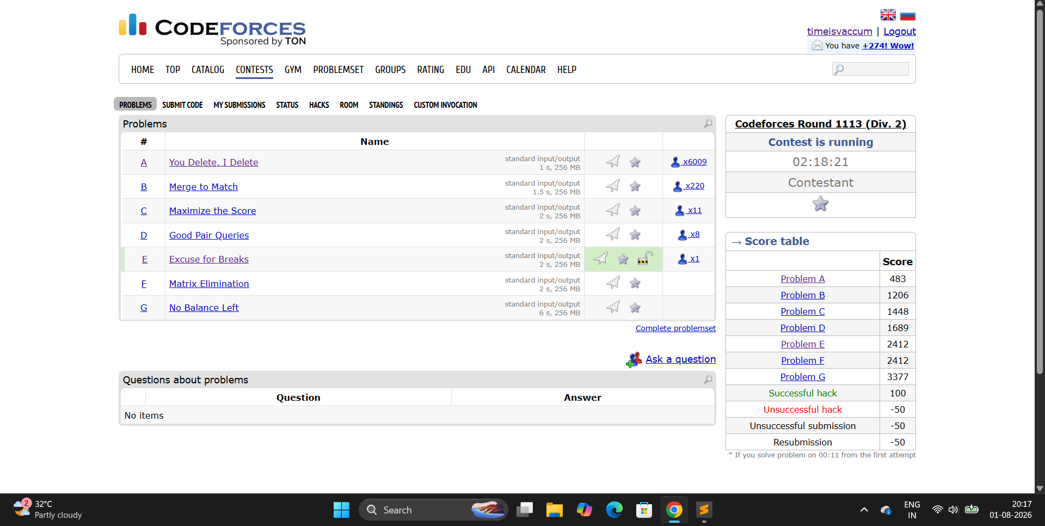Open Microsoft Store from the taskbar
The height and width of the screenshot is (526, 1045).
tap(644, 510)
